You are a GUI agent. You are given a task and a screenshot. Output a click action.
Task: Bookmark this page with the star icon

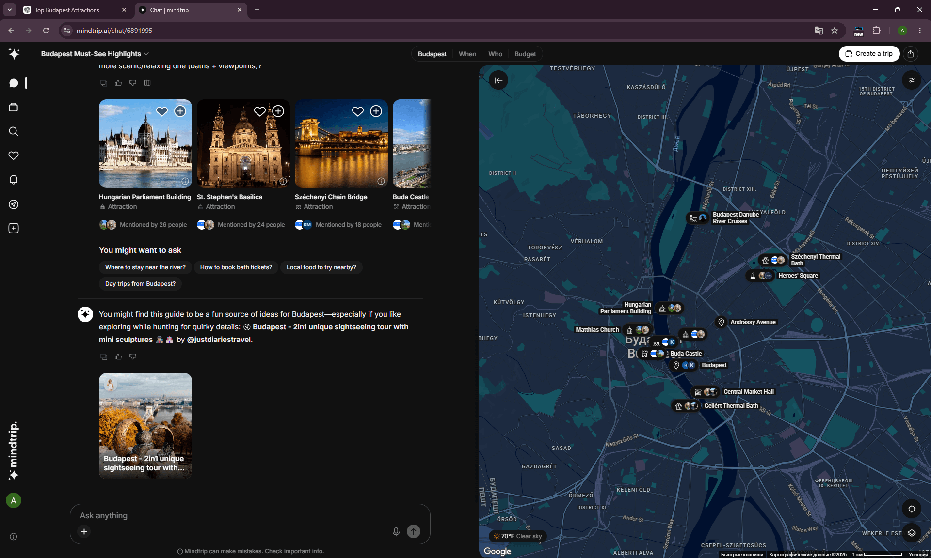835,31
